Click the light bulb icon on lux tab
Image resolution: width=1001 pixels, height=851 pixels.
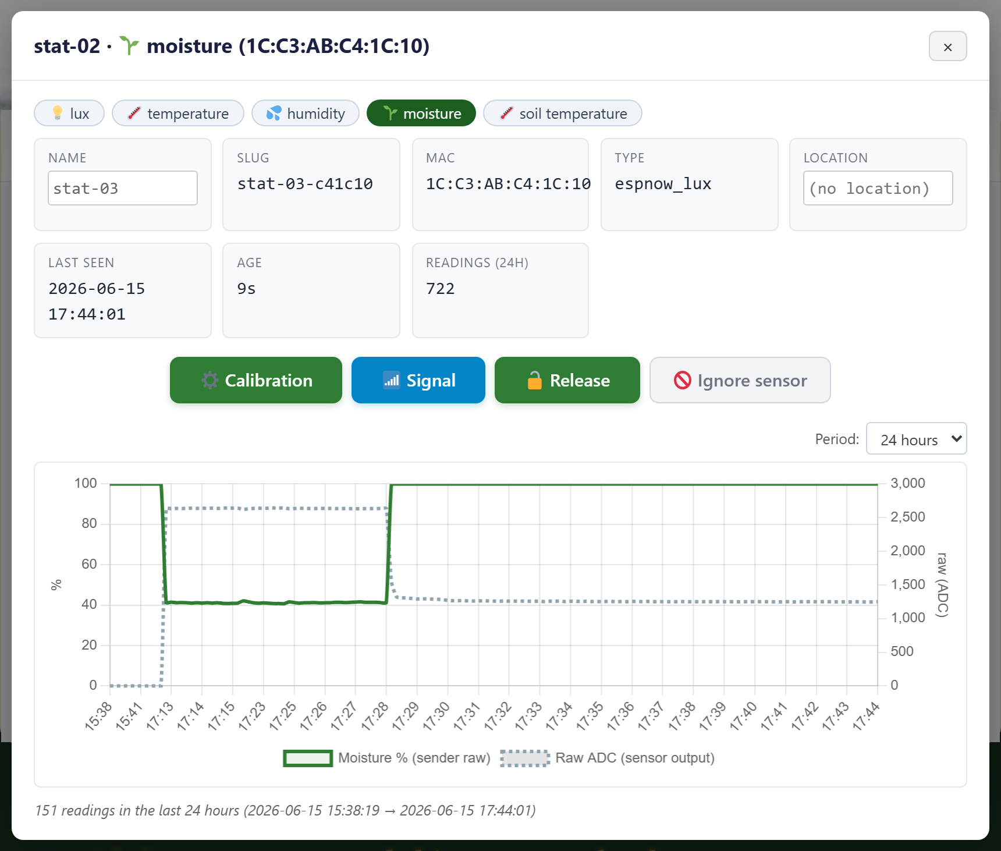57,113
